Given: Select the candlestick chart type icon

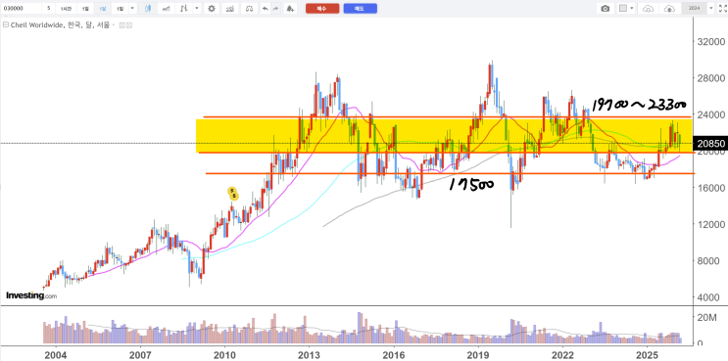Looking at the screenshot, I should (x=148, y=9).
